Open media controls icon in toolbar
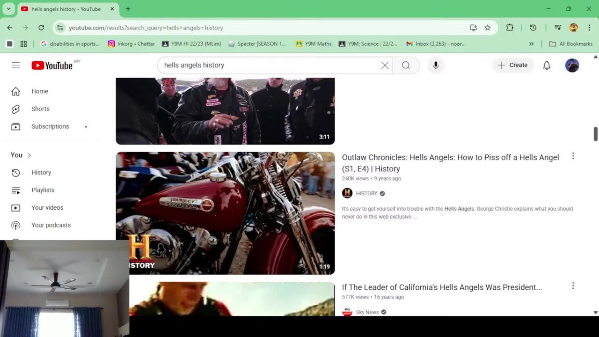Image resolution: width=599 pixels, height=337 pixels. point(557,28)
